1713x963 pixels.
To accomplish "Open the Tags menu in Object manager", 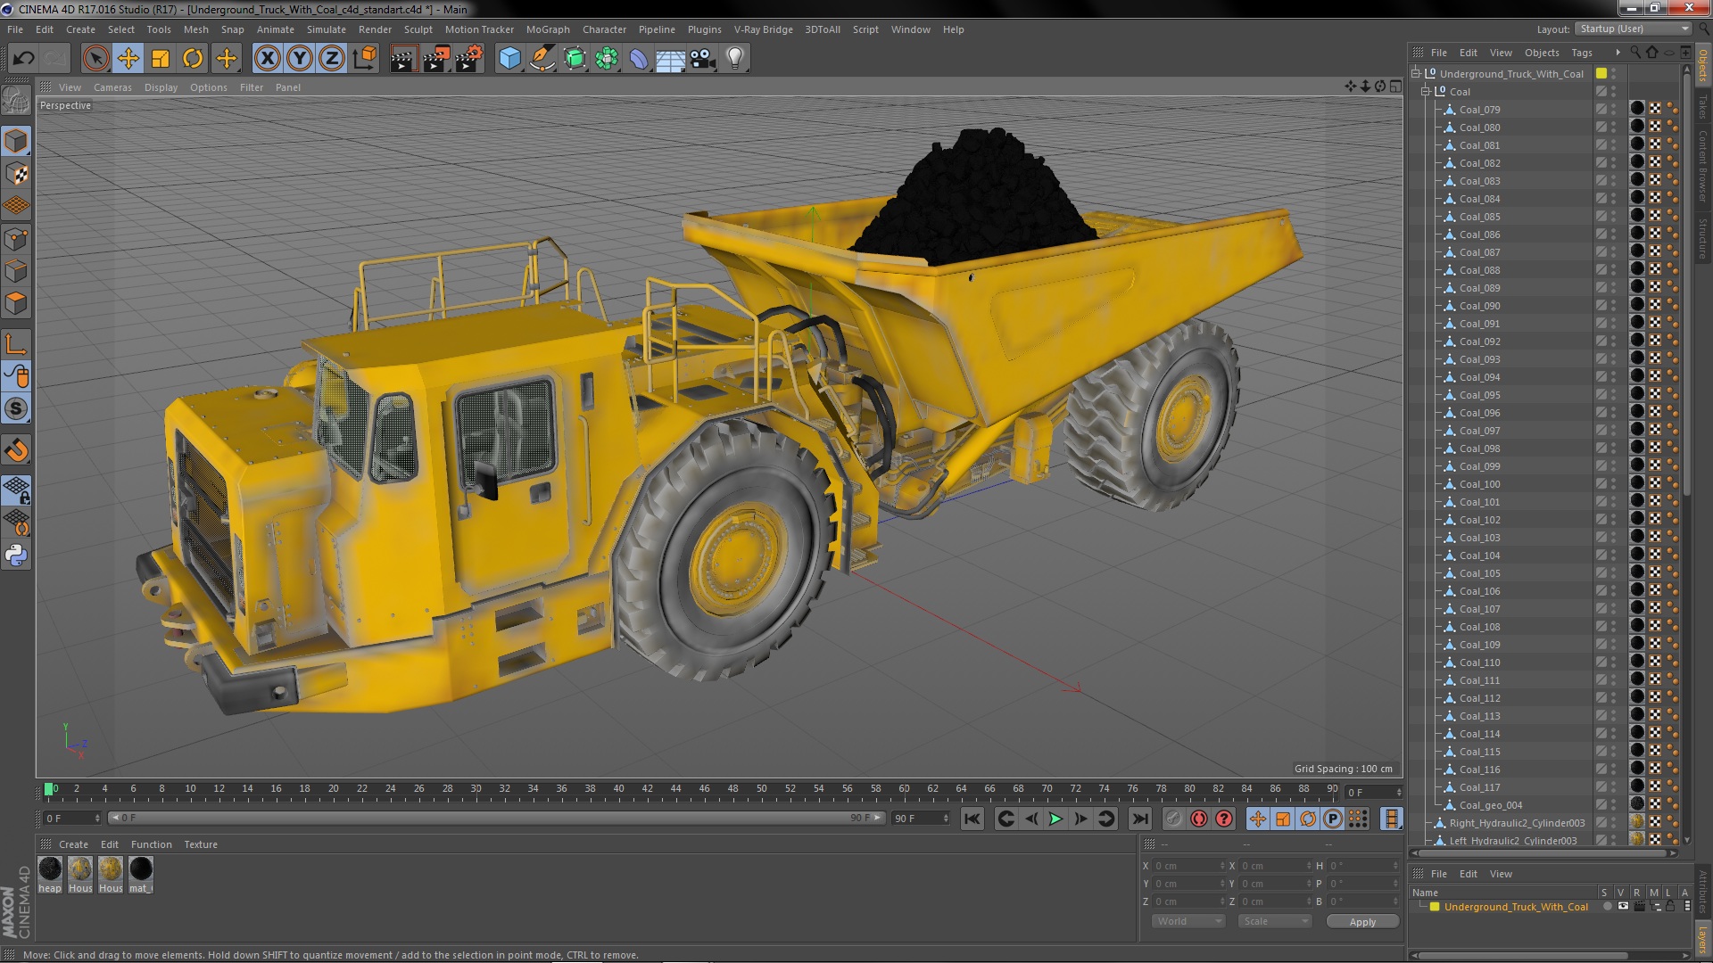I will tap(1581, 53).
